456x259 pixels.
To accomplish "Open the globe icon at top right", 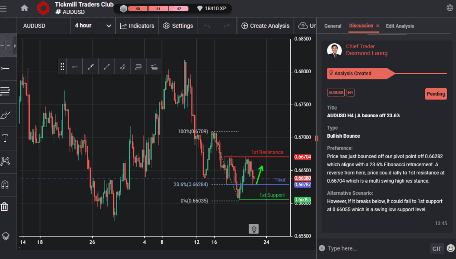I will 449,7.
